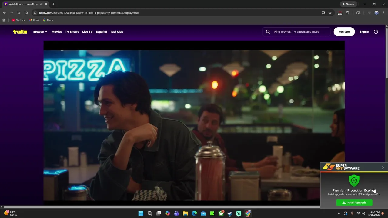Click the address bar URL
Viewport: 388px width, 218px height.
[89, 13]
